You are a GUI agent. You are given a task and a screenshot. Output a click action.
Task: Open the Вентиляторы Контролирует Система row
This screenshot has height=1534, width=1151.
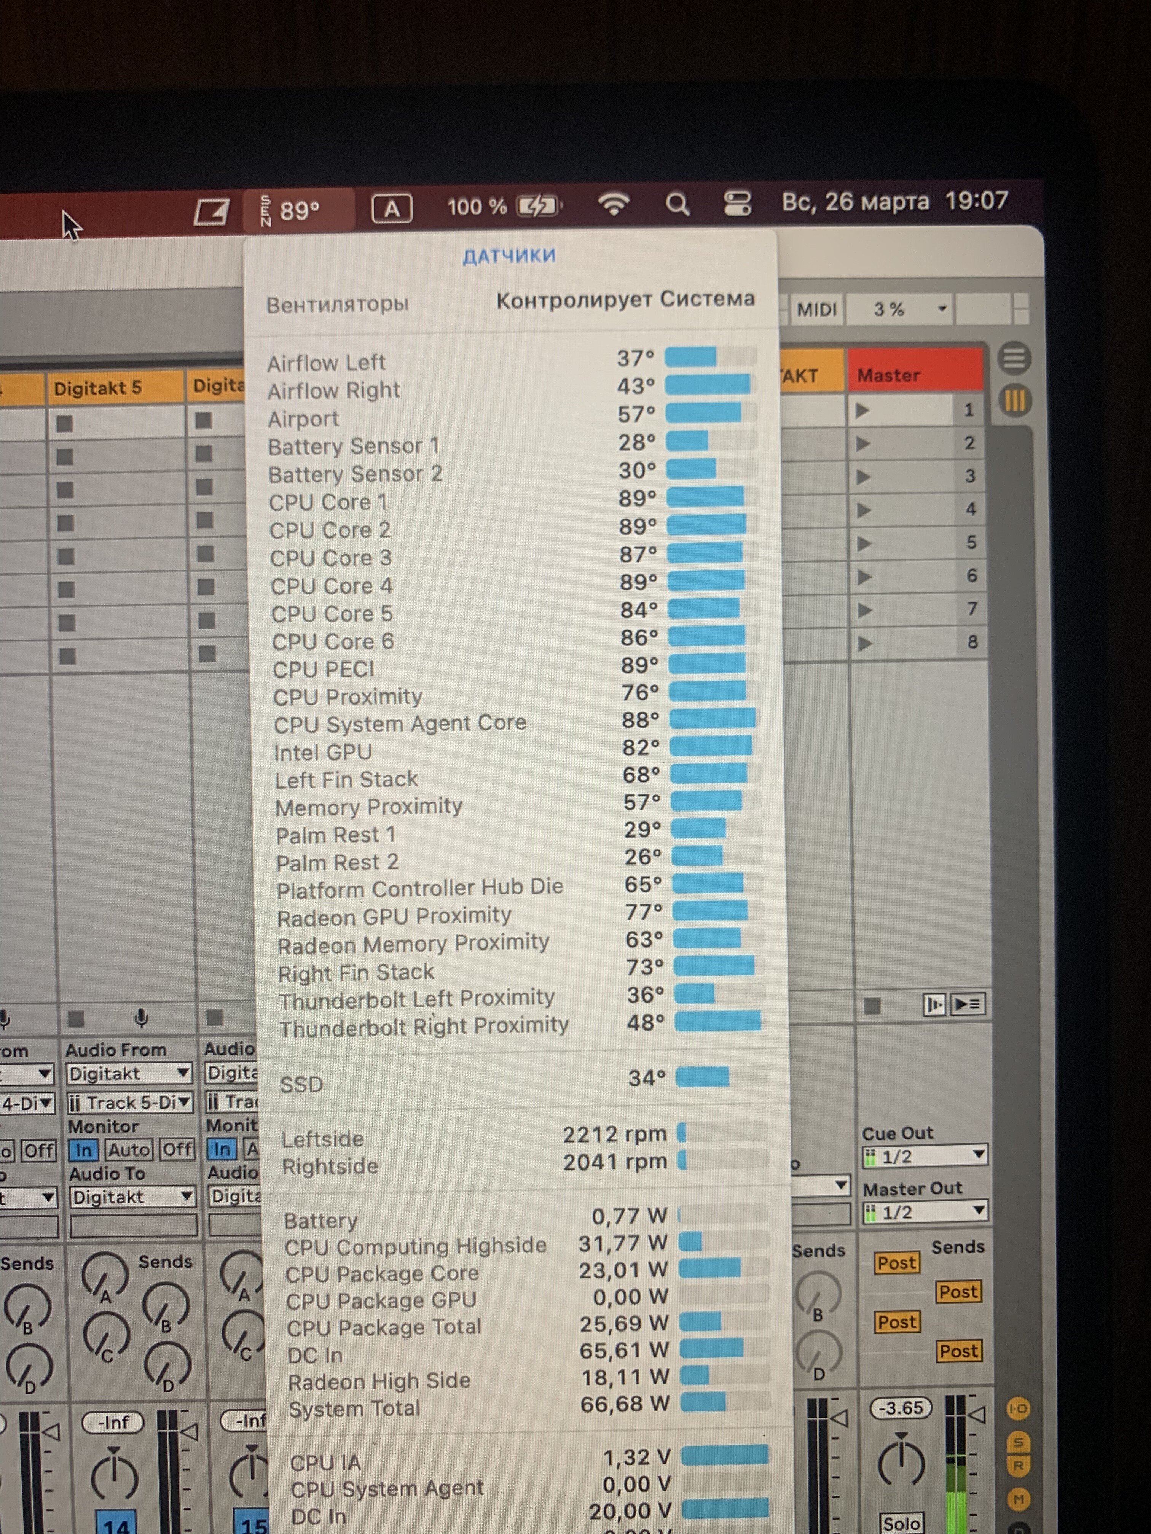[511, 302]
